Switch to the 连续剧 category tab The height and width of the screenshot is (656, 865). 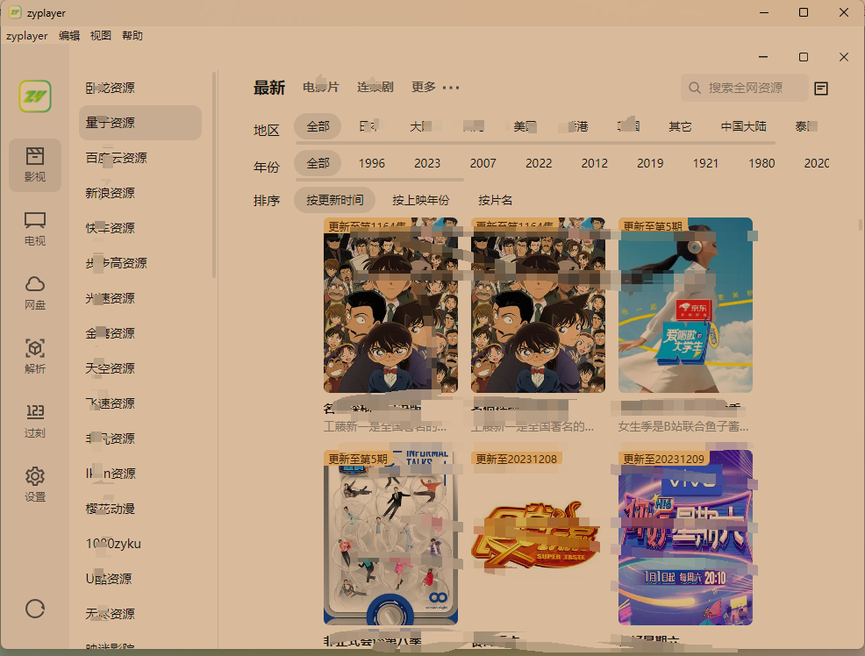tap(375, 87)
